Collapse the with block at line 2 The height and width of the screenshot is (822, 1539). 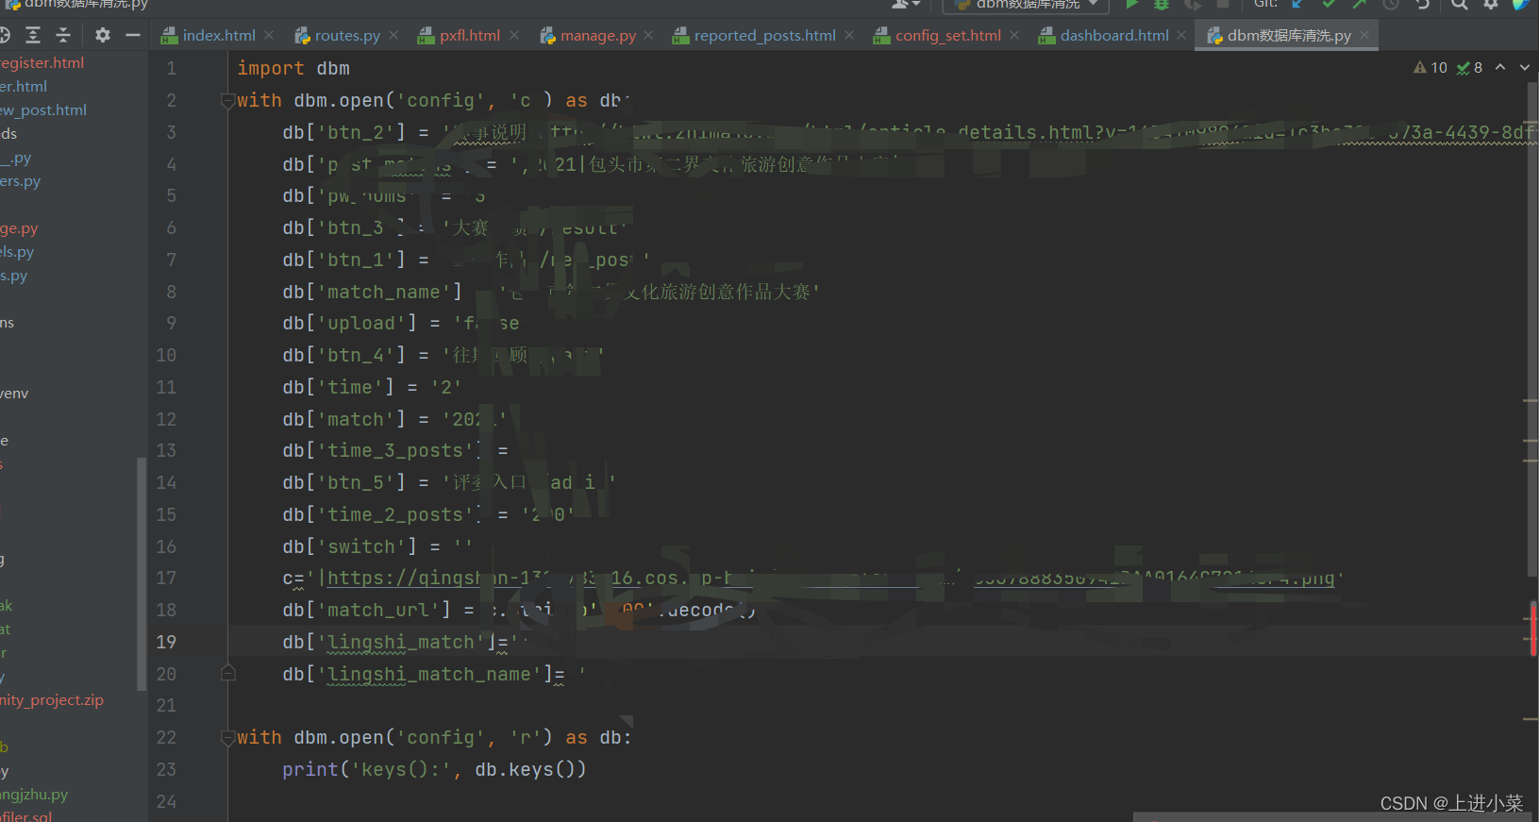(x=227, y=100)
